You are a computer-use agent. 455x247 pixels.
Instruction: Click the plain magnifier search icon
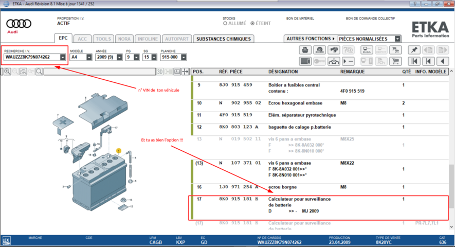click(39, 72)
